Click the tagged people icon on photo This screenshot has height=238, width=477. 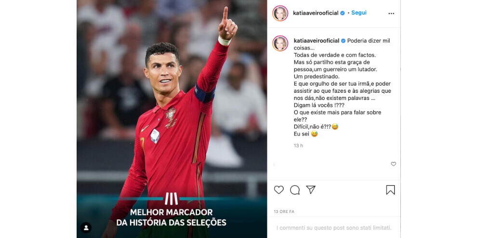86,228
